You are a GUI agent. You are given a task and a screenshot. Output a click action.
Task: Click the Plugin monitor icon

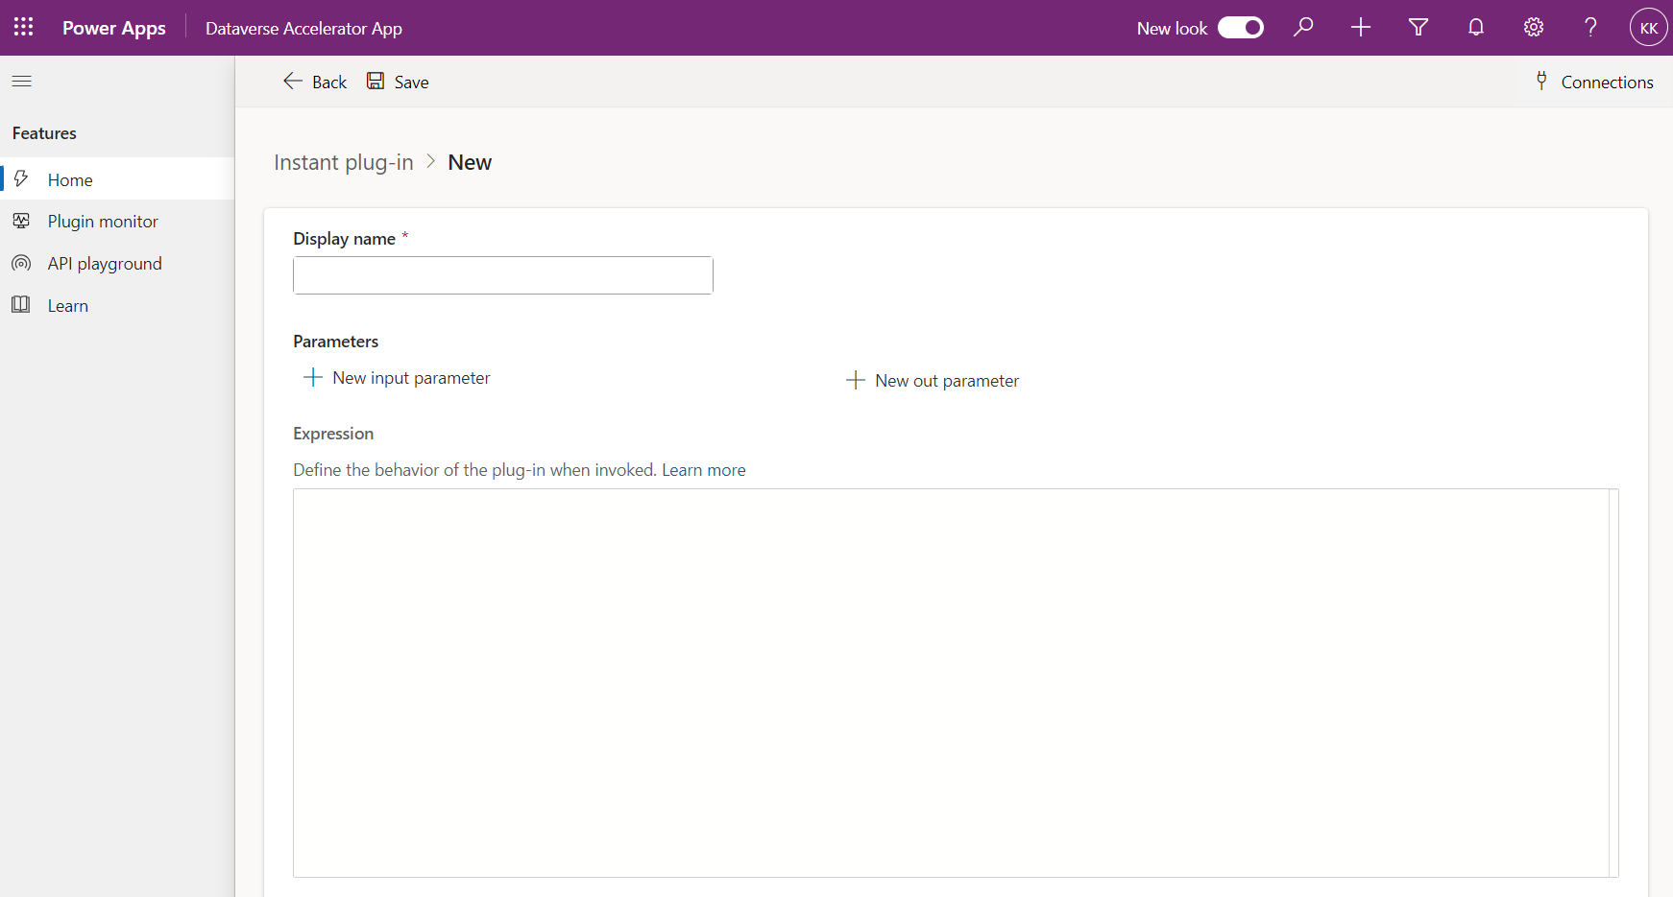tap(21, 222)
